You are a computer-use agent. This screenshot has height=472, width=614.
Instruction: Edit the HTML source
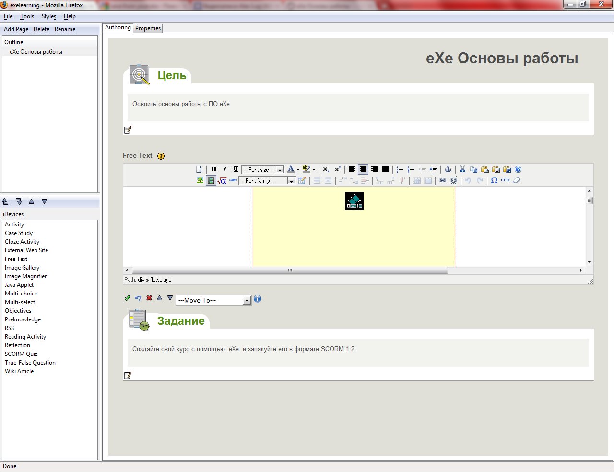coord(506,180)
